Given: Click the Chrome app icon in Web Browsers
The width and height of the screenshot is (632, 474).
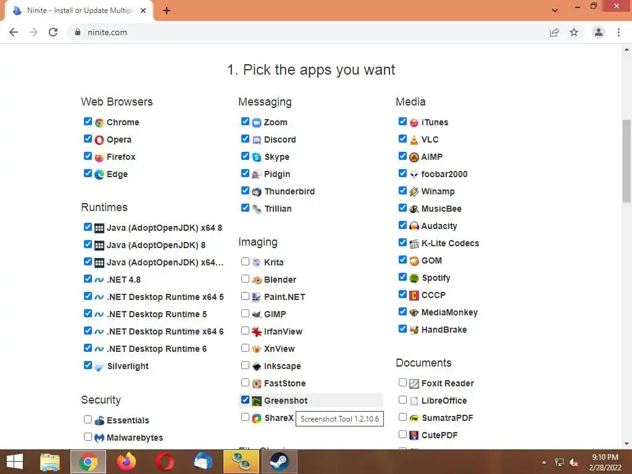Looking at the screenshot, I should [x=99, y=123].
